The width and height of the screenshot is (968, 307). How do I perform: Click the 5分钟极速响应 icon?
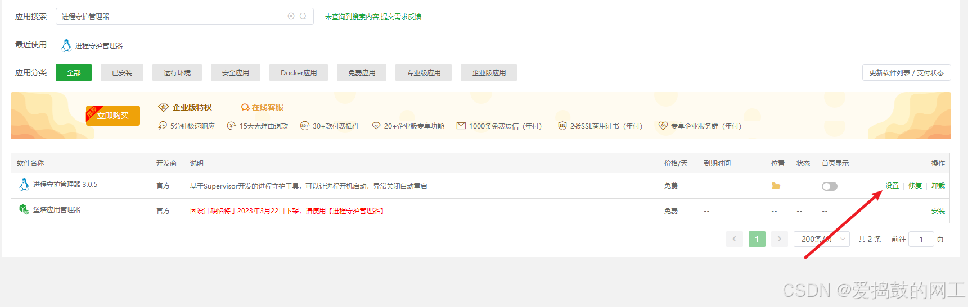[163, 126]
